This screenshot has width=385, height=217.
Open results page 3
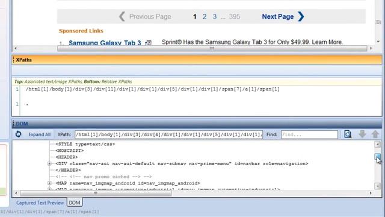pyautogui.click(x=215, y=16)
